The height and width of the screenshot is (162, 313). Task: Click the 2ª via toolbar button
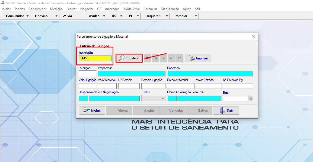tap(68, 16)
